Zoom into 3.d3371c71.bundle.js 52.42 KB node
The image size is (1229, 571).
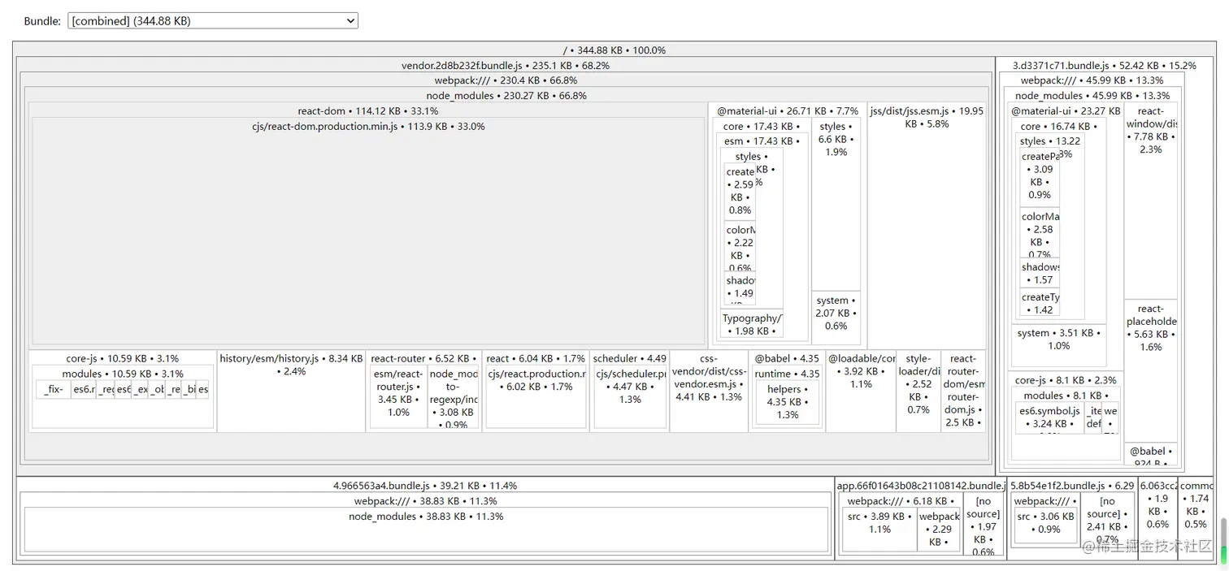[1105, 65]
